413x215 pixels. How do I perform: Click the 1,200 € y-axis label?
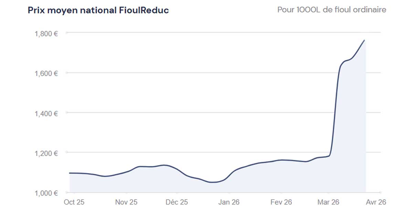[x=46, y=153]
